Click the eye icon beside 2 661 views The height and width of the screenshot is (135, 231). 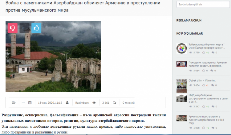coord(94,102)
